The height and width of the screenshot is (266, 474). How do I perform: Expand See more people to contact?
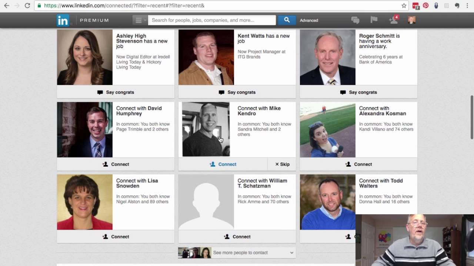tap(237, 253)
